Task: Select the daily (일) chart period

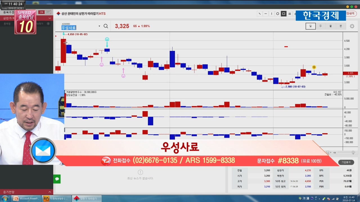Action: click(x=310, y=26)
